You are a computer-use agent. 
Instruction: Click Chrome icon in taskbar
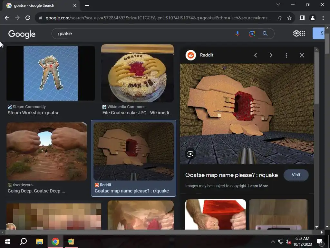pyautogui.click(x=55, y=242)
